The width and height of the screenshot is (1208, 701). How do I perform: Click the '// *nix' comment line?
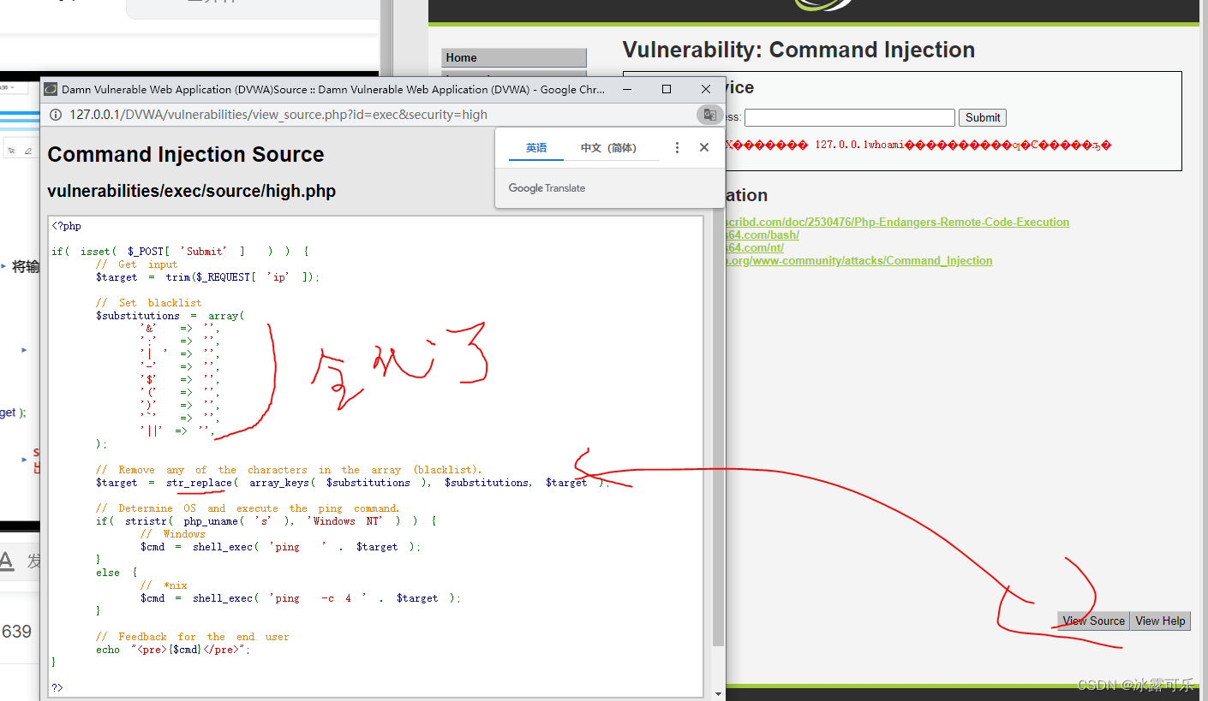[164, 585]
